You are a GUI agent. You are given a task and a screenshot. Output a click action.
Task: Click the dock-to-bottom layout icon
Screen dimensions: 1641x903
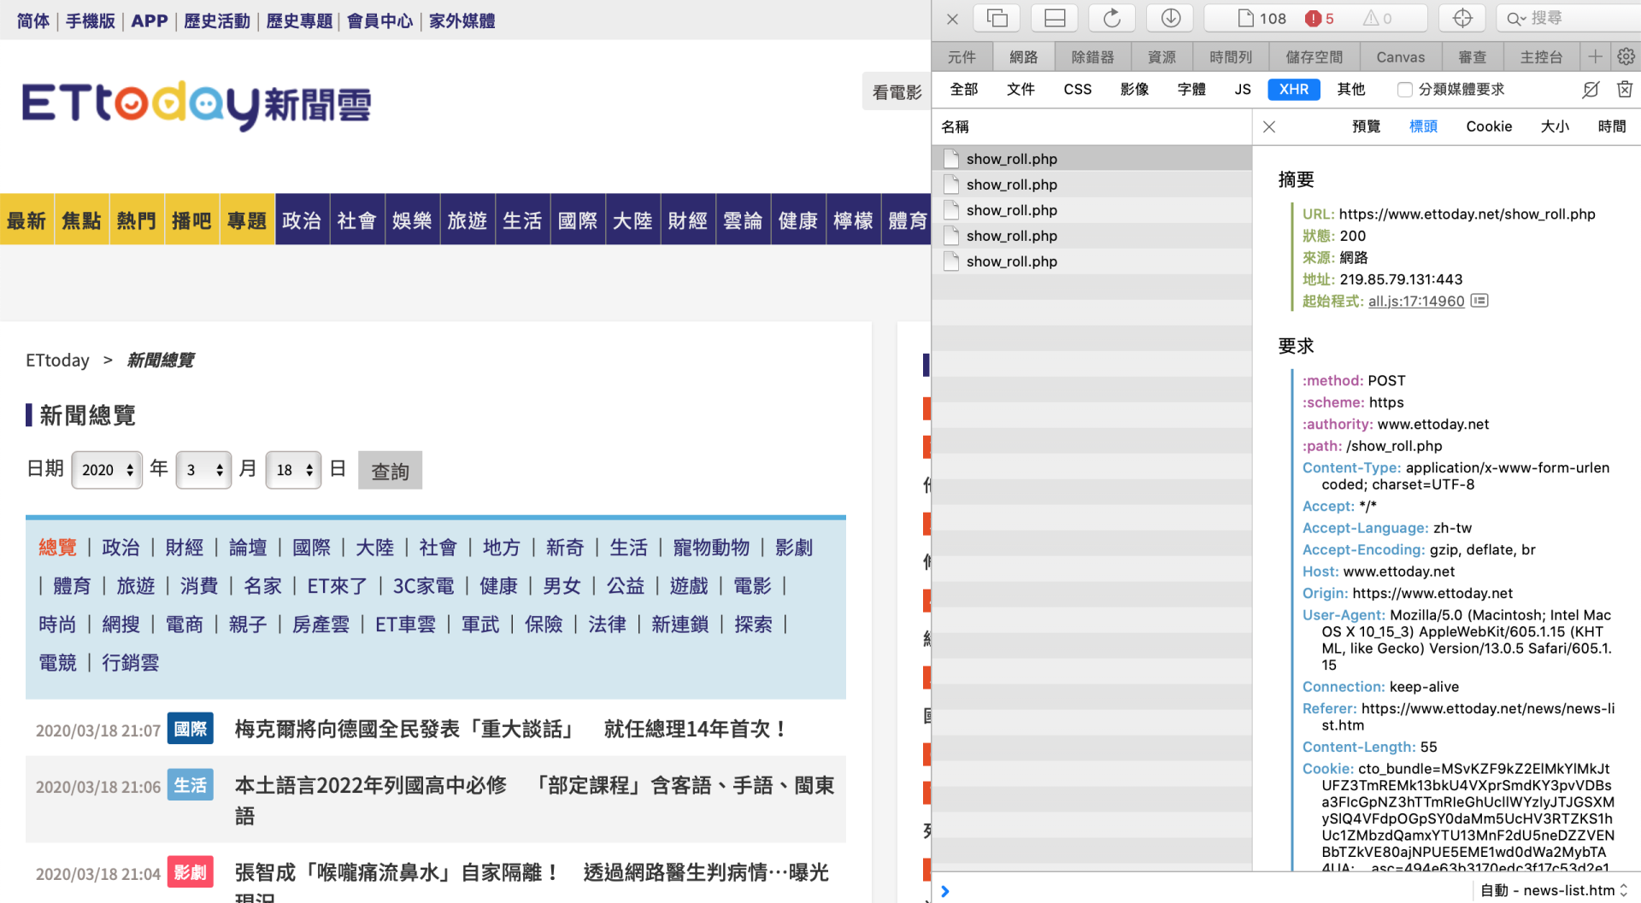point(1055,18)
